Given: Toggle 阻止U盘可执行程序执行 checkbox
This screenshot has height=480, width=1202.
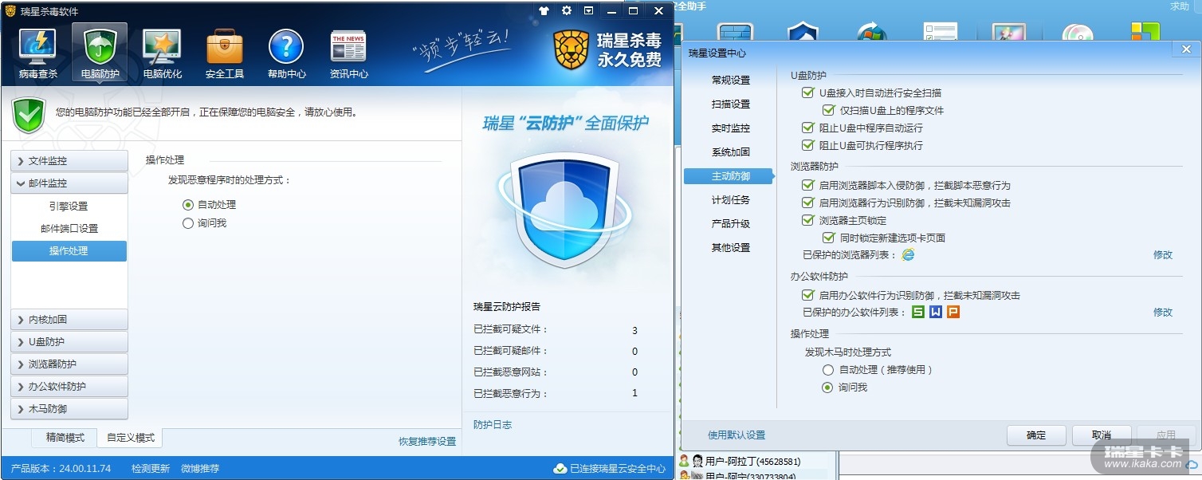Looking at the screenshot, I should [x=808, y=145].
